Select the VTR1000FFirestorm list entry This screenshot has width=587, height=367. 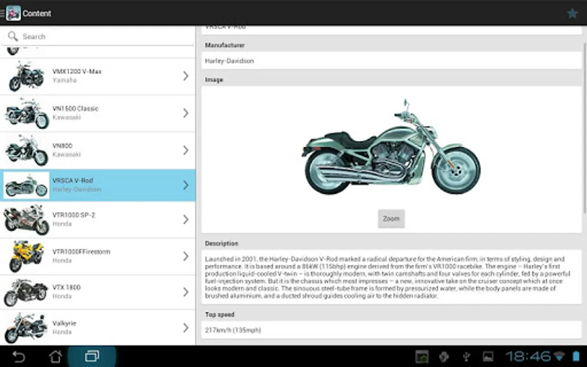tap(98, 256)
